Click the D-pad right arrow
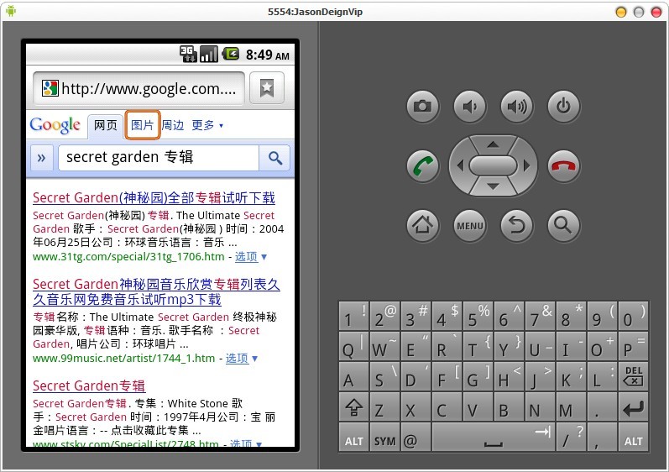This screenshot has height=472, width=669. point(526,165)
